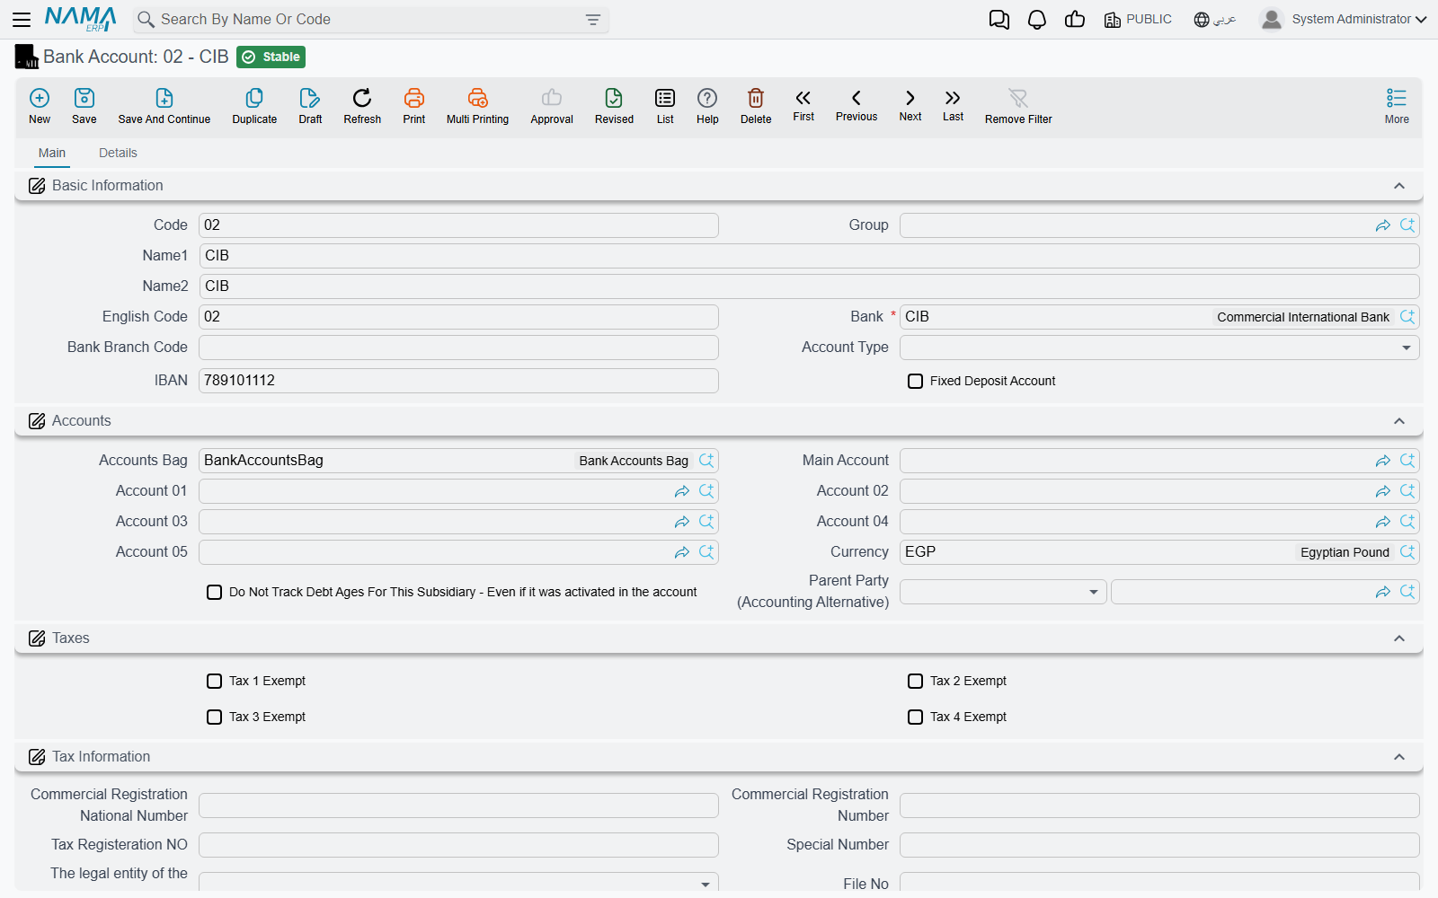Open lookup search for Group field
1438x898 pixels.
click(x=1407, y=225)
